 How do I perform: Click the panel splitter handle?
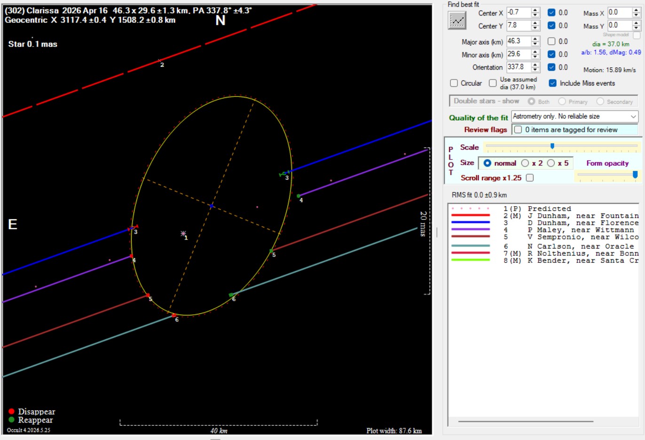tap(437, 232)
